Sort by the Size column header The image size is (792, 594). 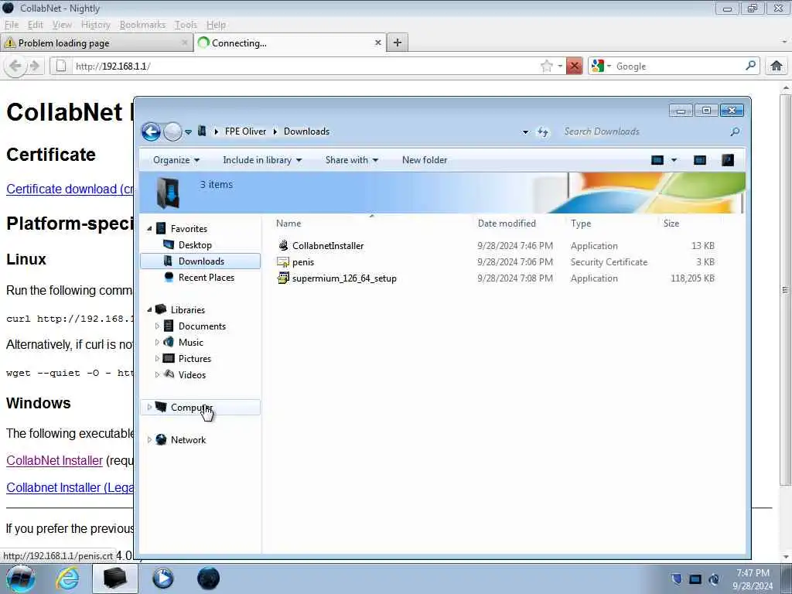pyautogui.click(x=671, y=224)
